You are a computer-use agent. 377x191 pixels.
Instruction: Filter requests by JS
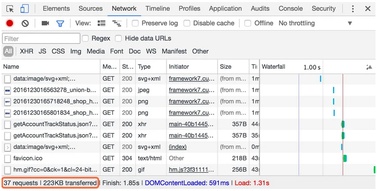[42, 51]
